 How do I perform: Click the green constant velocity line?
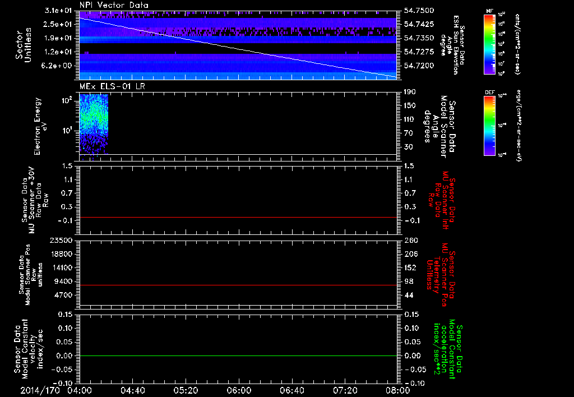click(238, 356)
